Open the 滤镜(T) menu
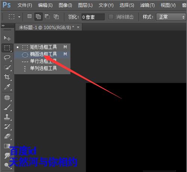Viewport: 187px width, 172px height. (147, 5)
